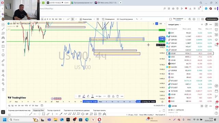This screenshot has width=219, height=123.
Task: Start Симулятор рынка market replay
Action: [125, 19]
